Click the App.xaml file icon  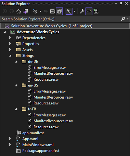18,139
